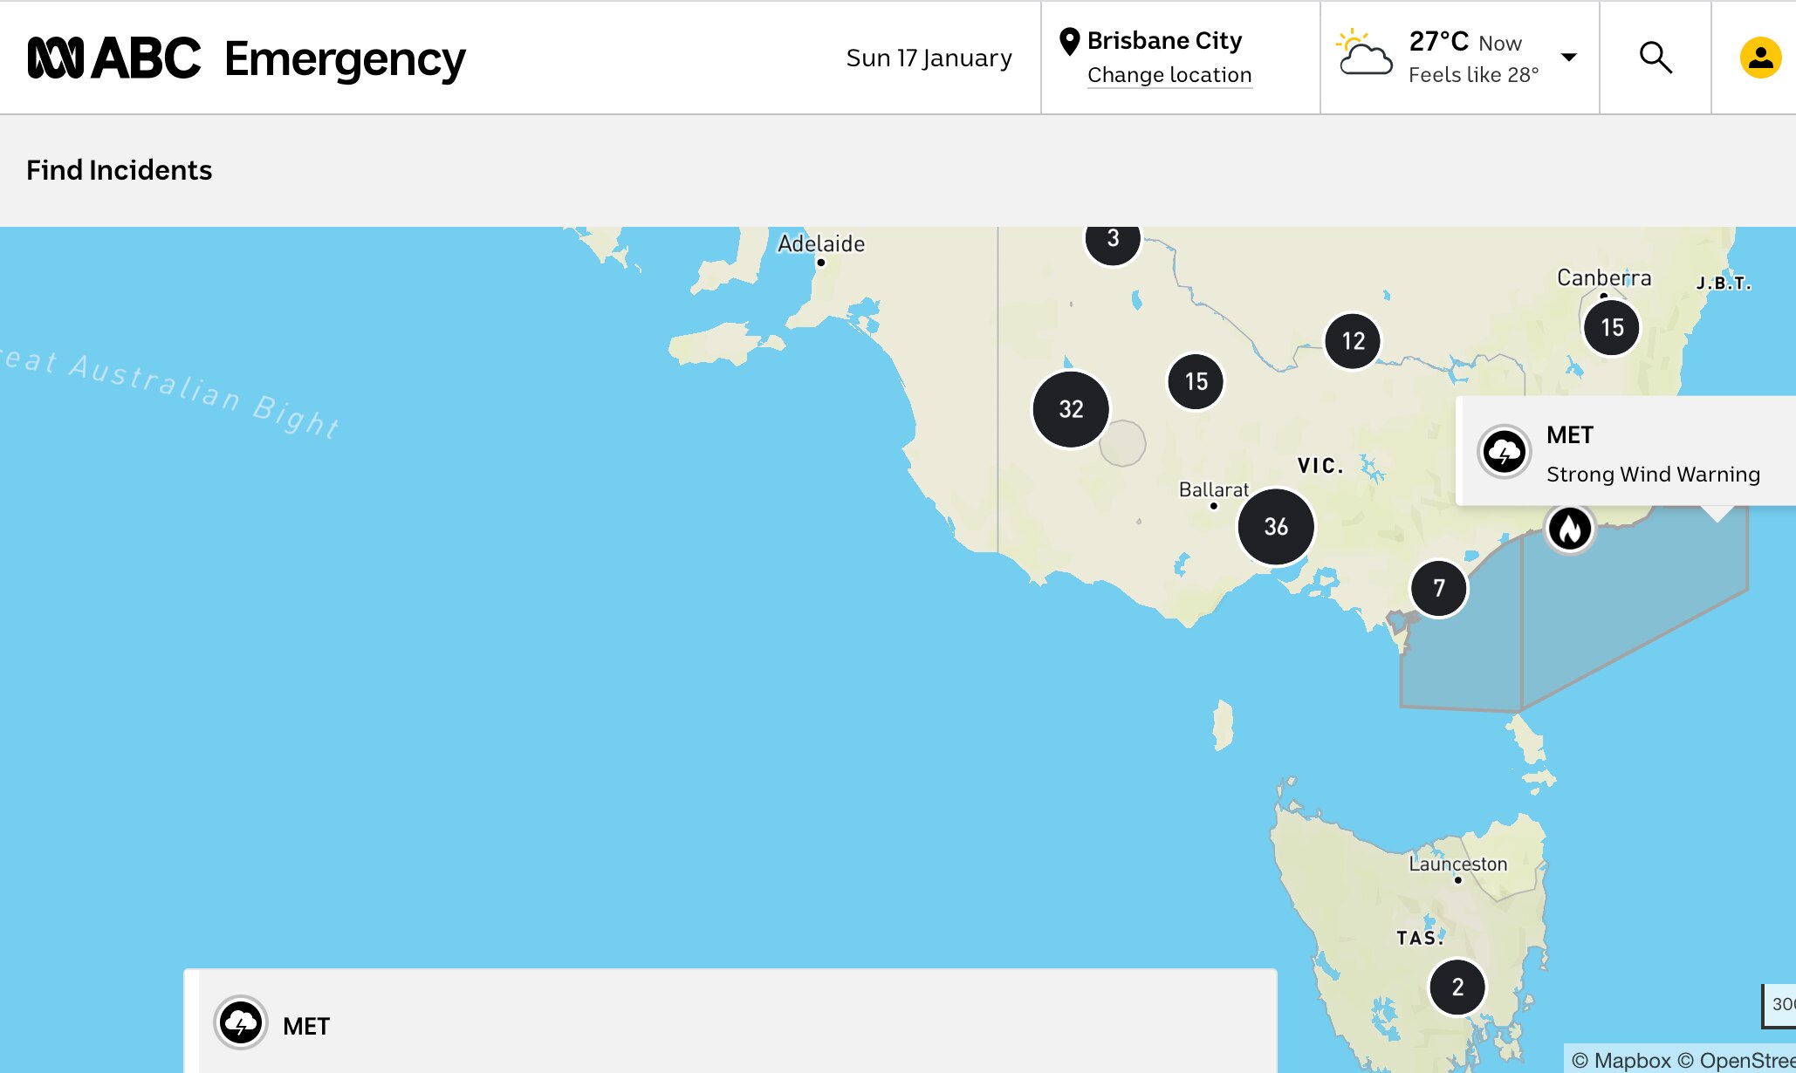Screen dimensions: 1796x1073
Task: Toggle the incident cluster showing 32 incidents
Action: pyautogui.click(x=1070, y=408)
